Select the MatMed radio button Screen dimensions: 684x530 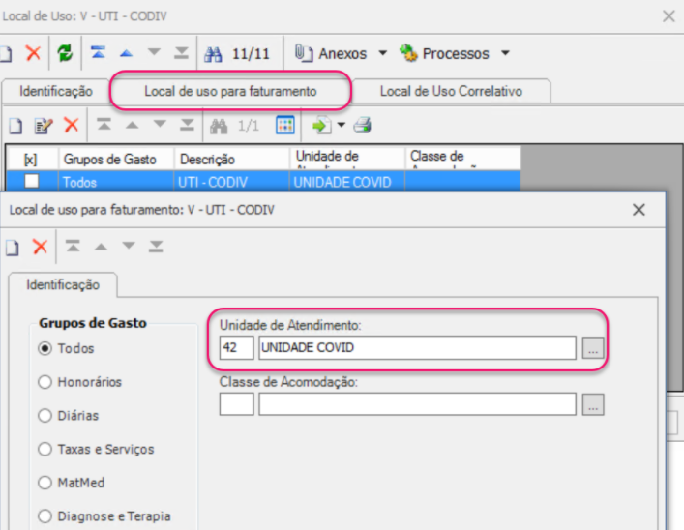(x=45, y=483)
